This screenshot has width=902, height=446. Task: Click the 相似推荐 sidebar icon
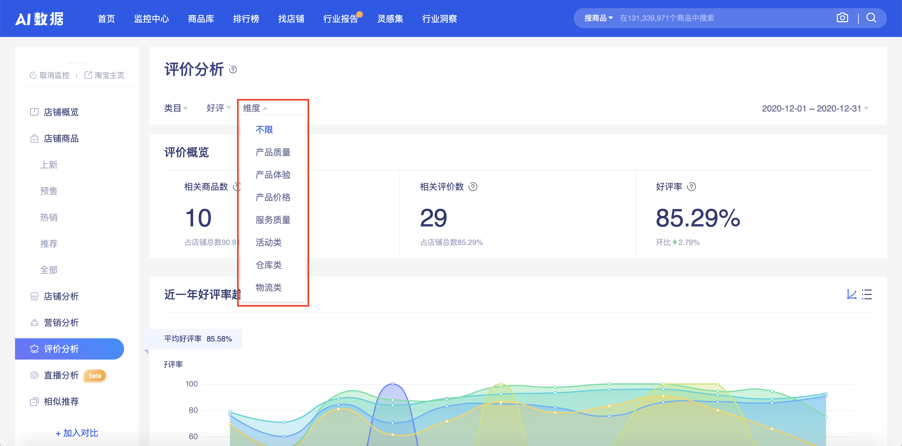[34, 402]
